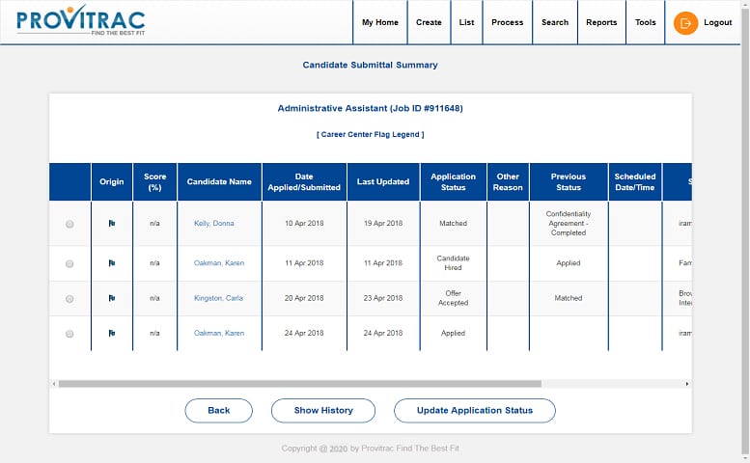The height and width of the screenshot is (463, 750).
Task: Click the Date Applied/Submitted column header
Action: point(304,181)
